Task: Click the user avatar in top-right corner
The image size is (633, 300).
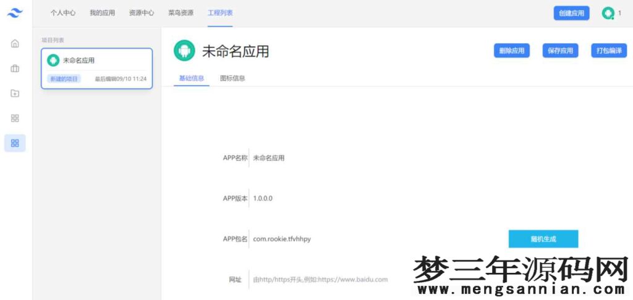Action: tap(608, 14)
